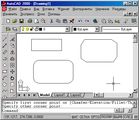
Task: Select the Line drawing tool
Action: 5,39
